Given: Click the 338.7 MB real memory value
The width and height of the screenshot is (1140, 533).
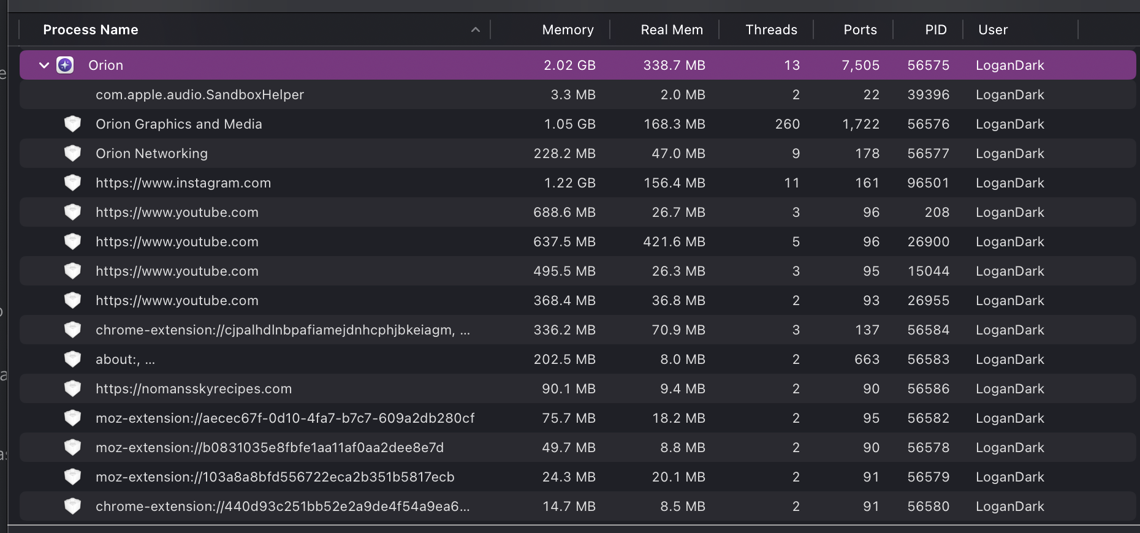Looking at the screenshot, I should (674, 65).
